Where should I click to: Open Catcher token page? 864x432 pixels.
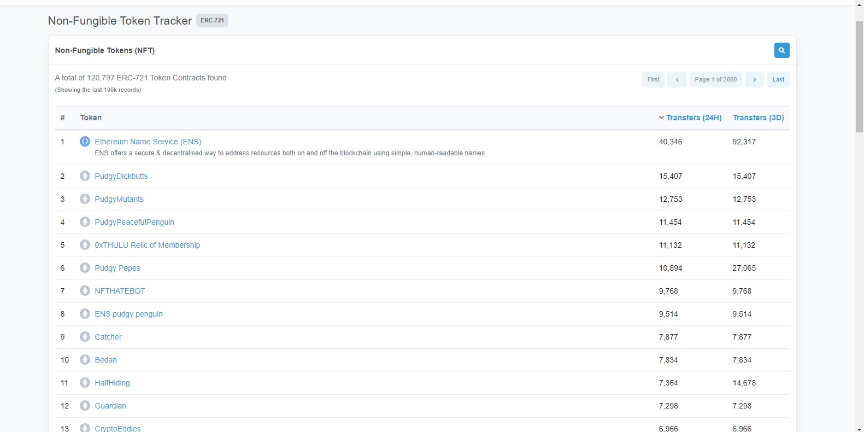point(108,337)
